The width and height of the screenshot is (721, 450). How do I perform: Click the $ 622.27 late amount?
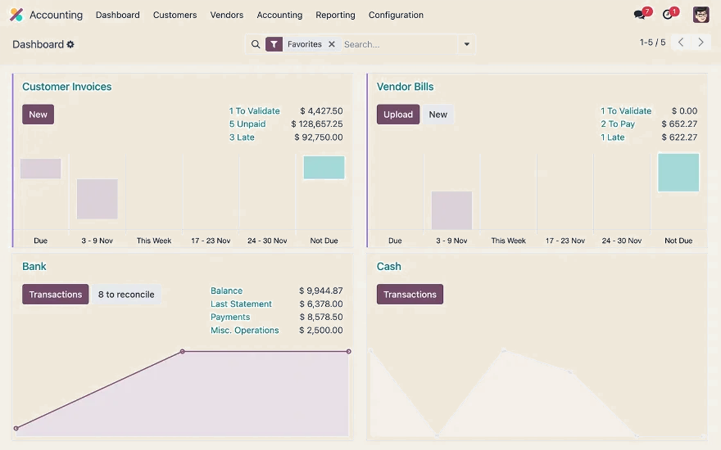pyautogui.click(x=679, y=137)
